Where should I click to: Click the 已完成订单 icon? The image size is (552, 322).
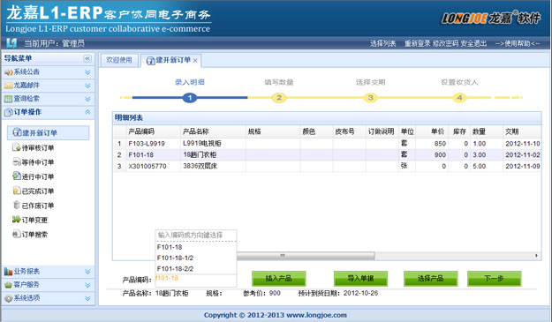(x=16, y=191)
